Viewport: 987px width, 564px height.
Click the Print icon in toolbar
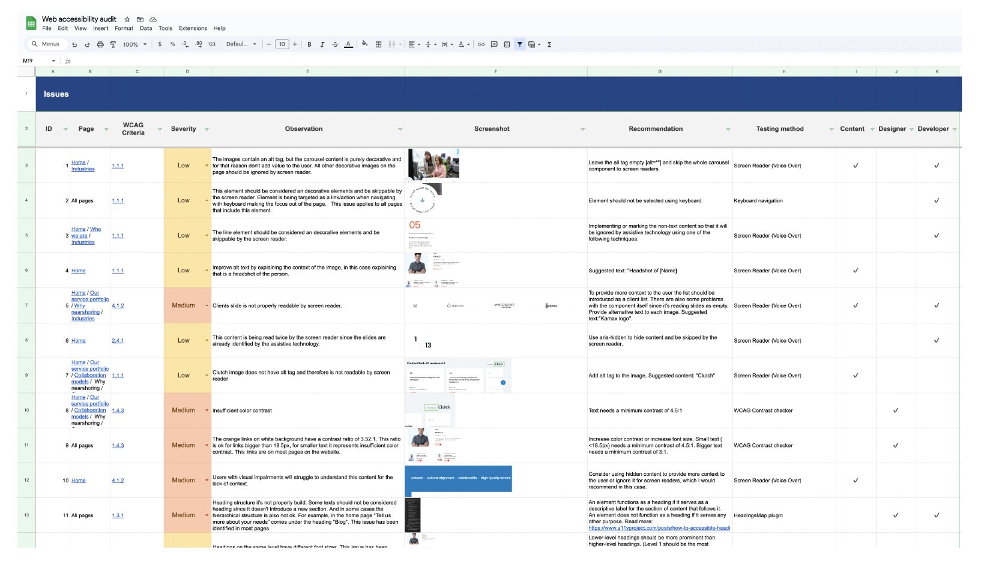click(100, 44)
